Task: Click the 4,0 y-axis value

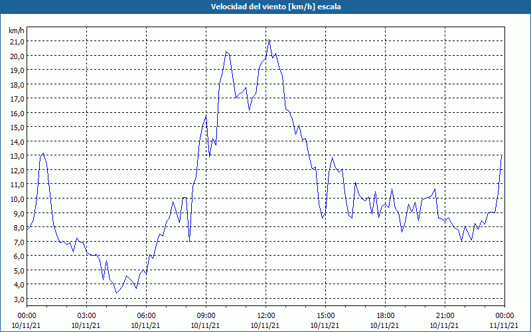Action: [19, 285]
